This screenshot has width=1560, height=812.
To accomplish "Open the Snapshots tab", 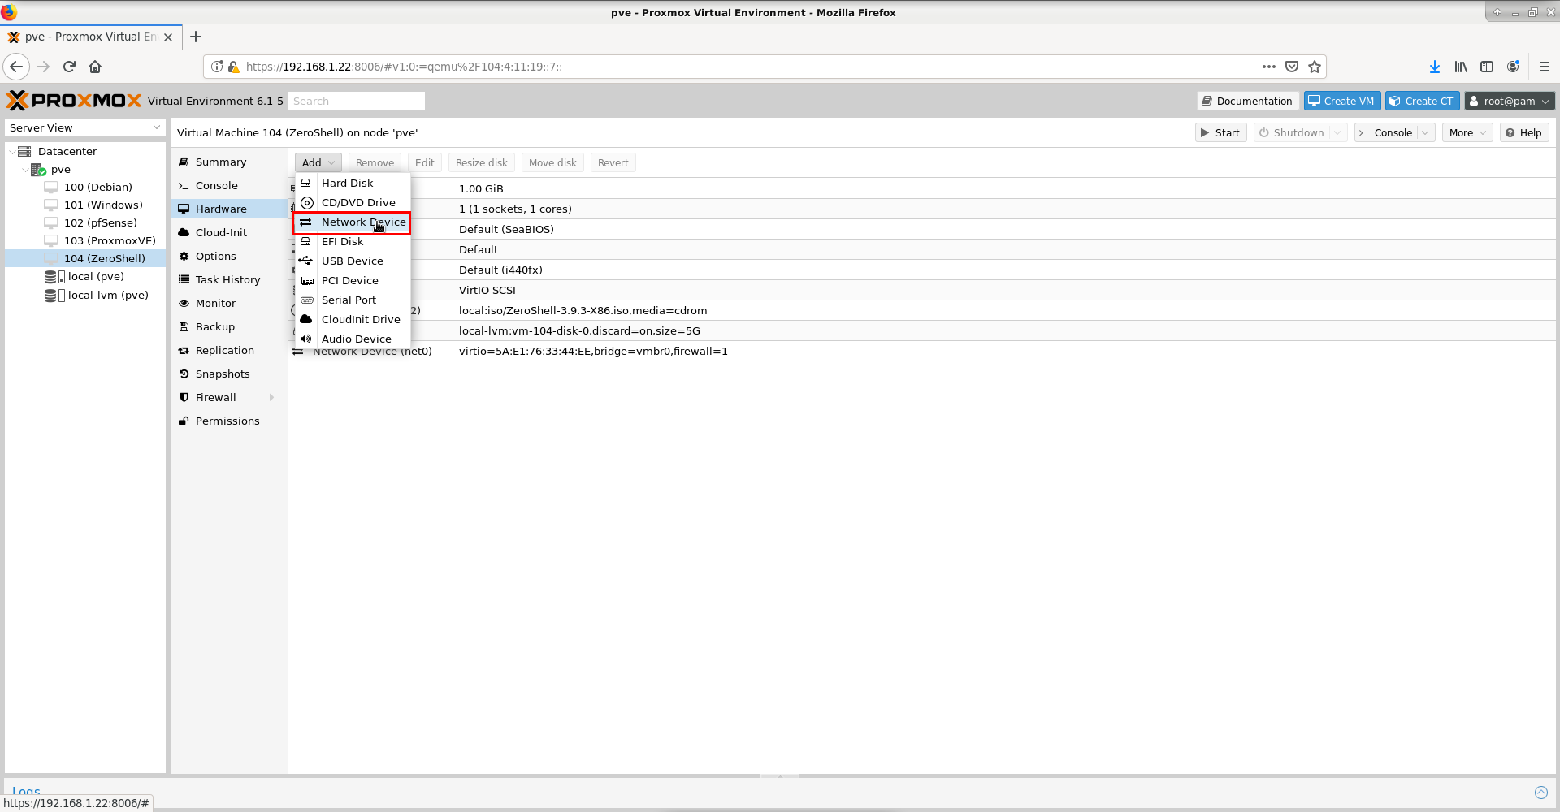I will pos(229,374).
